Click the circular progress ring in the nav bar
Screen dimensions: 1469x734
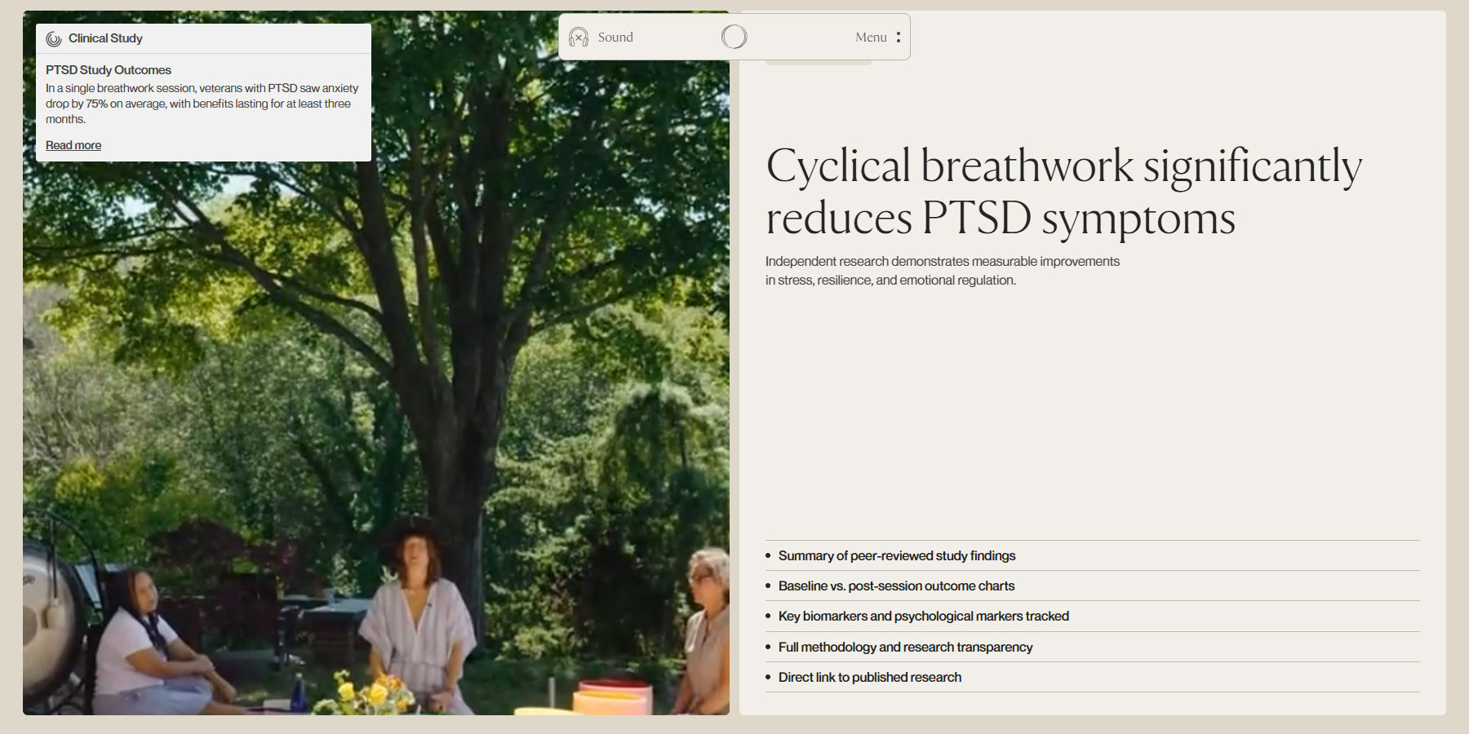(733, 36)
